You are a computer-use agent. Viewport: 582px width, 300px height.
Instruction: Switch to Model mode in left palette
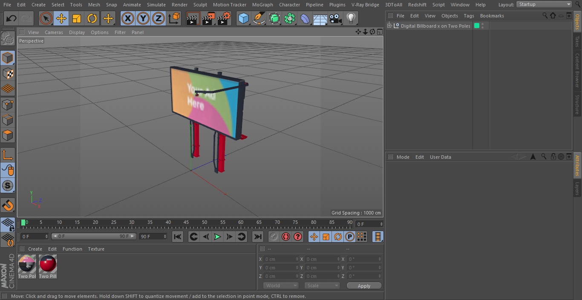click(8, 58)
